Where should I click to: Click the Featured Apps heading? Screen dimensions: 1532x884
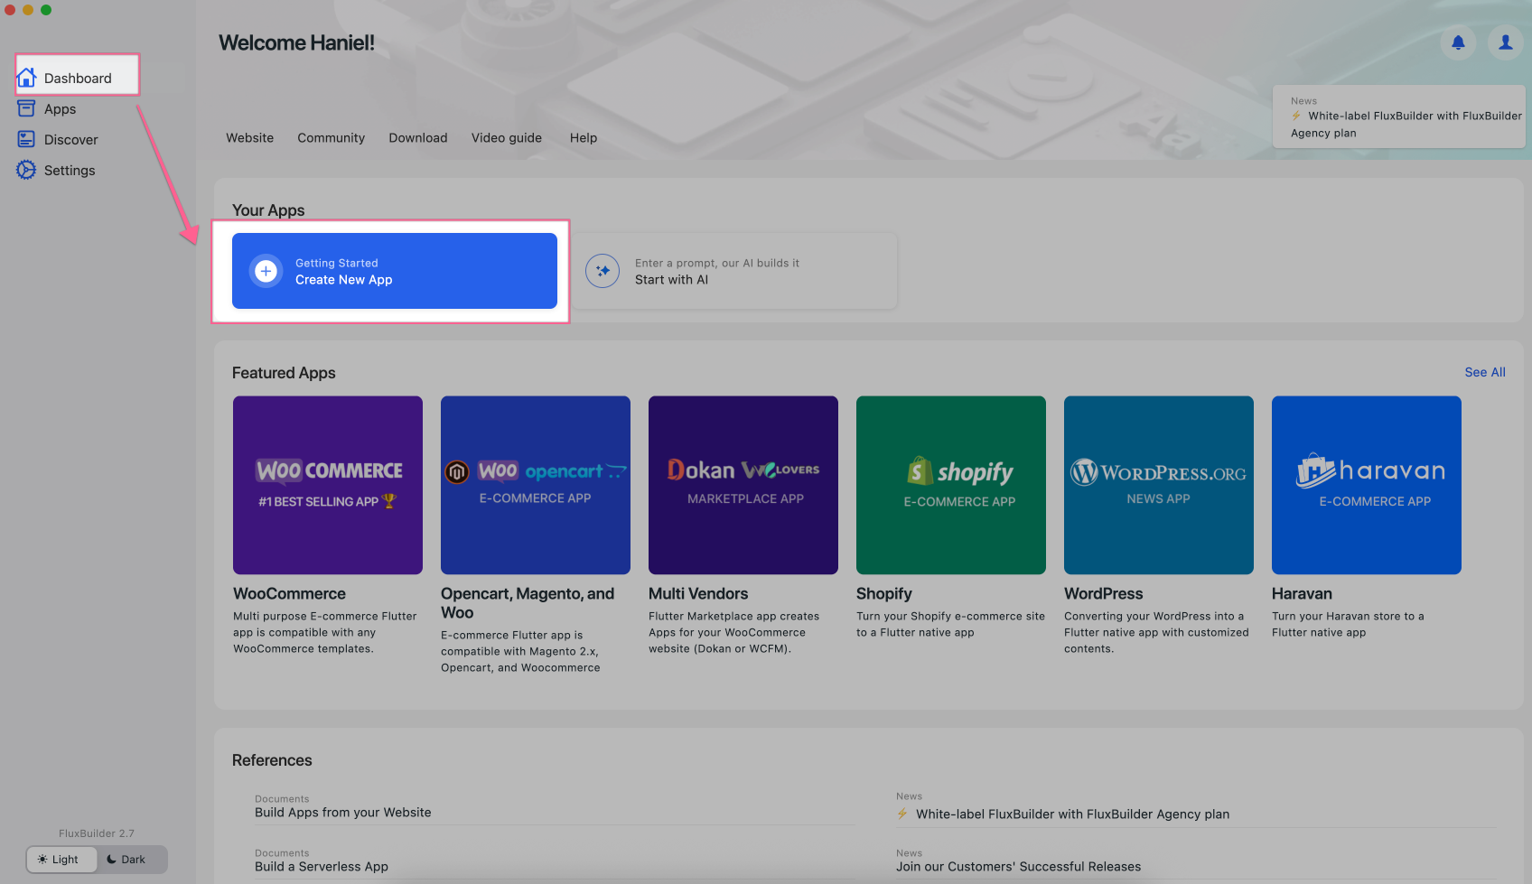click(284, 373)
